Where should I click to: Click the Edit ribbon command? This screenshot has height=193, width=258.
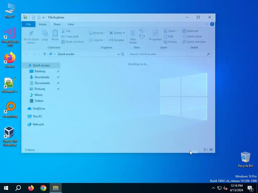[x=169, y=36]
